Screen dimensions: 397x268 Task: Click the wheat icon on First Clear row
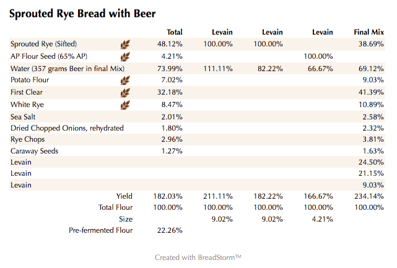click(x=125, y=92)
